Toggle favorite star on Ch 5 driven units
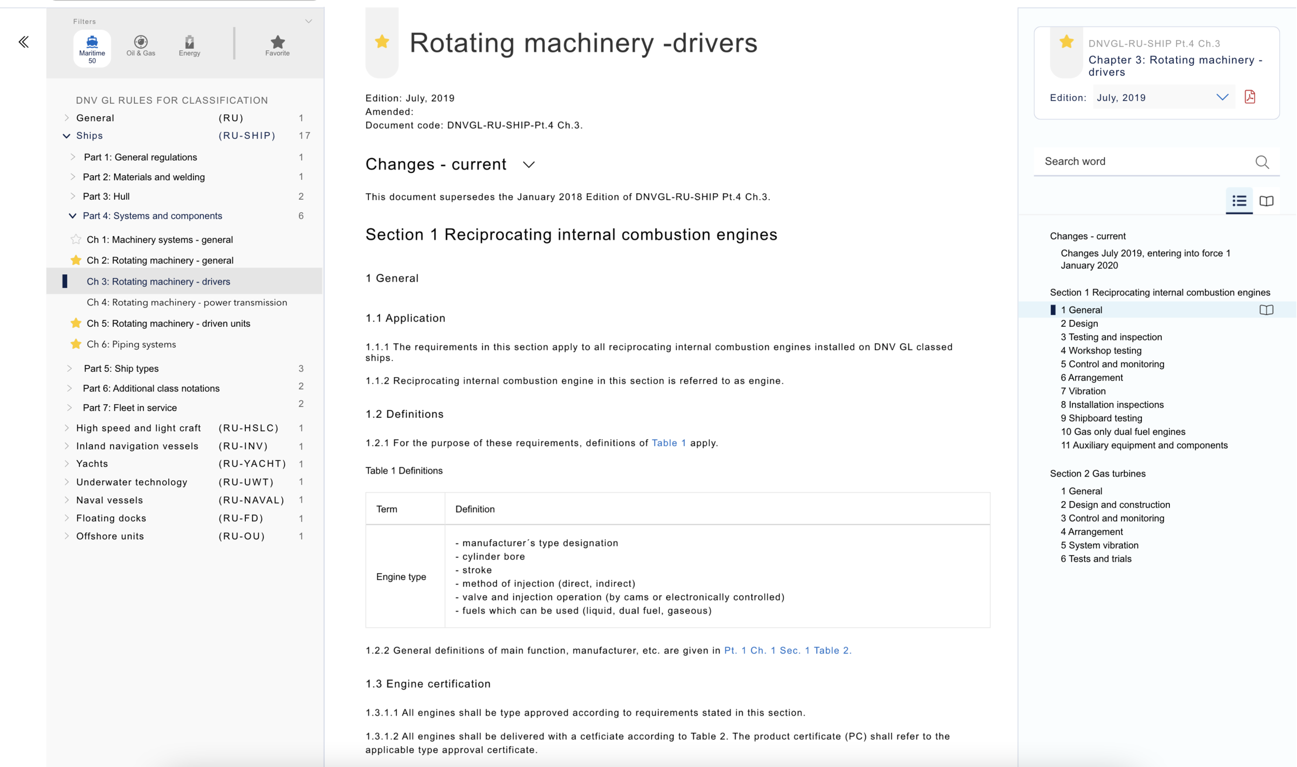1297x767 pixels. (76, 323)
